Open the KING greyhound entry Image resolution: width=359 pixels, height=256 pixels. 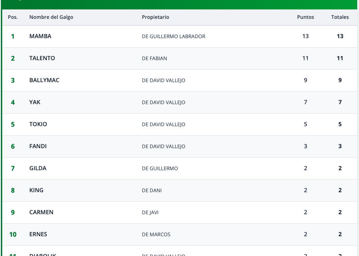point(36,190)
